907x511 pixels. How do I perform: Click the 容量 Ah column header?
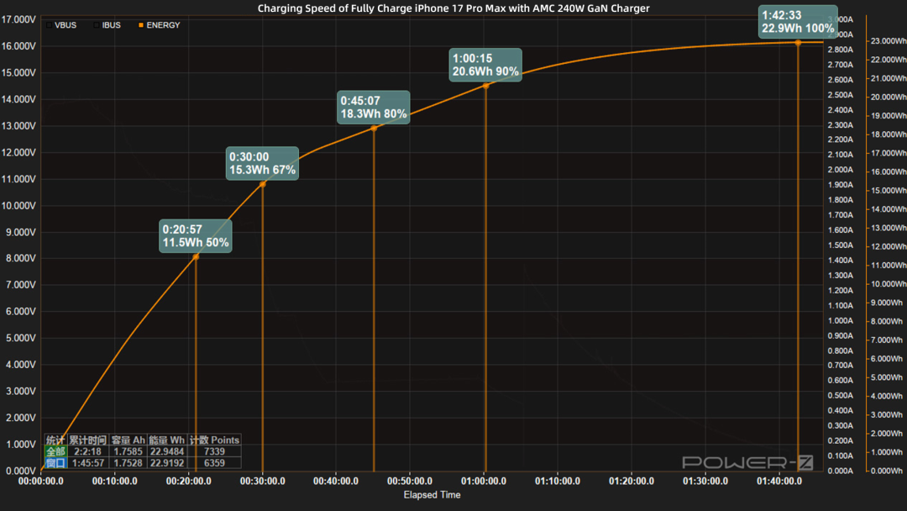tap(128, 440)
